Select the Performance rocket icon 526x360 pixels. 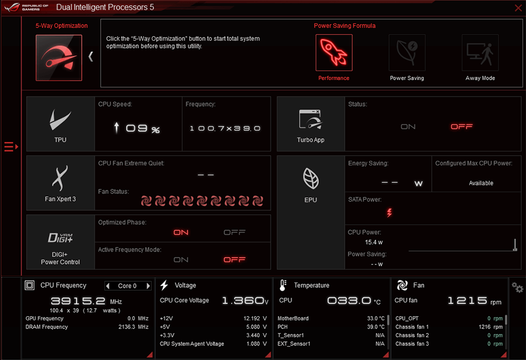click(x=334, y=53)
